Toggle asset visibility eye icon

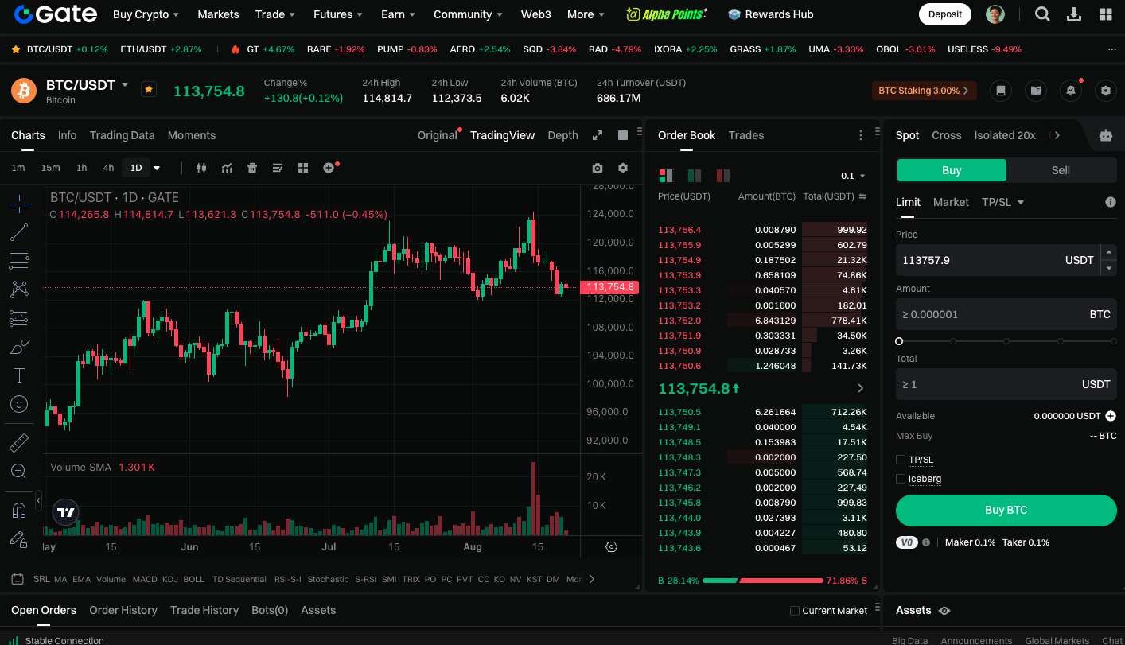(x=944, y=611)
